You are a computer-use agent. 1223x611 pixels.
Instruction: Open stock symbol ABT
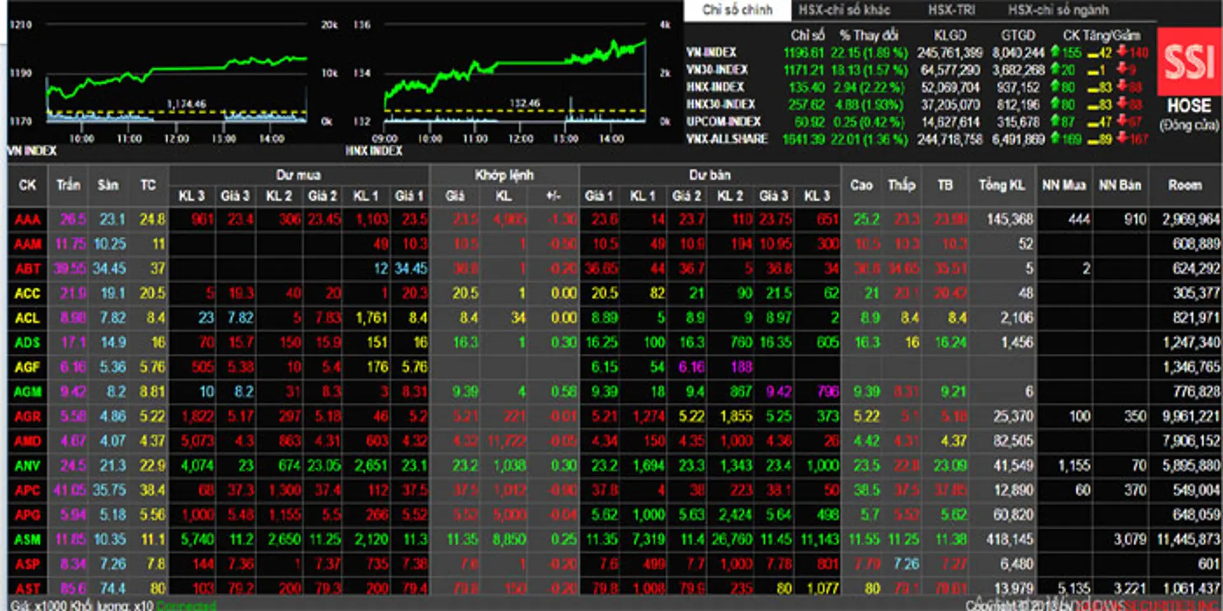tap(27, 269)
